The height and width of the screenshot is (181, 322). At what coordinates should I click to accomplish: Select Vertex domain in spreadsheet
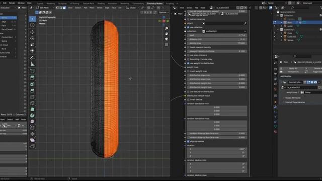click(8, 18)
